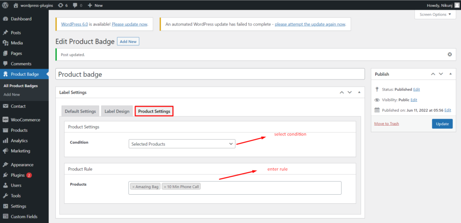The image size is (461, 223).
Task: Open the Condition dropdown
Action: pos(182,144)
